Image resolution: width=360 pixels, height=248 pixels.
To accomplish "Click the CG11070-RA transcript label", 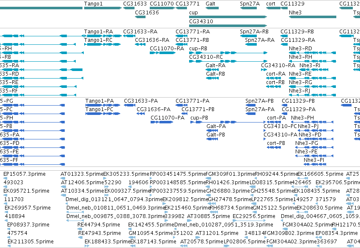I will coord(167,48).
